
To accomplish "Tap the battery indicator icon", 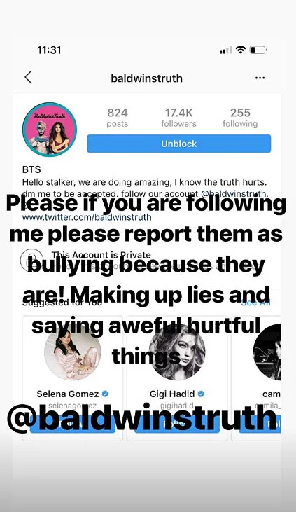I will click(x=258, y=50).
